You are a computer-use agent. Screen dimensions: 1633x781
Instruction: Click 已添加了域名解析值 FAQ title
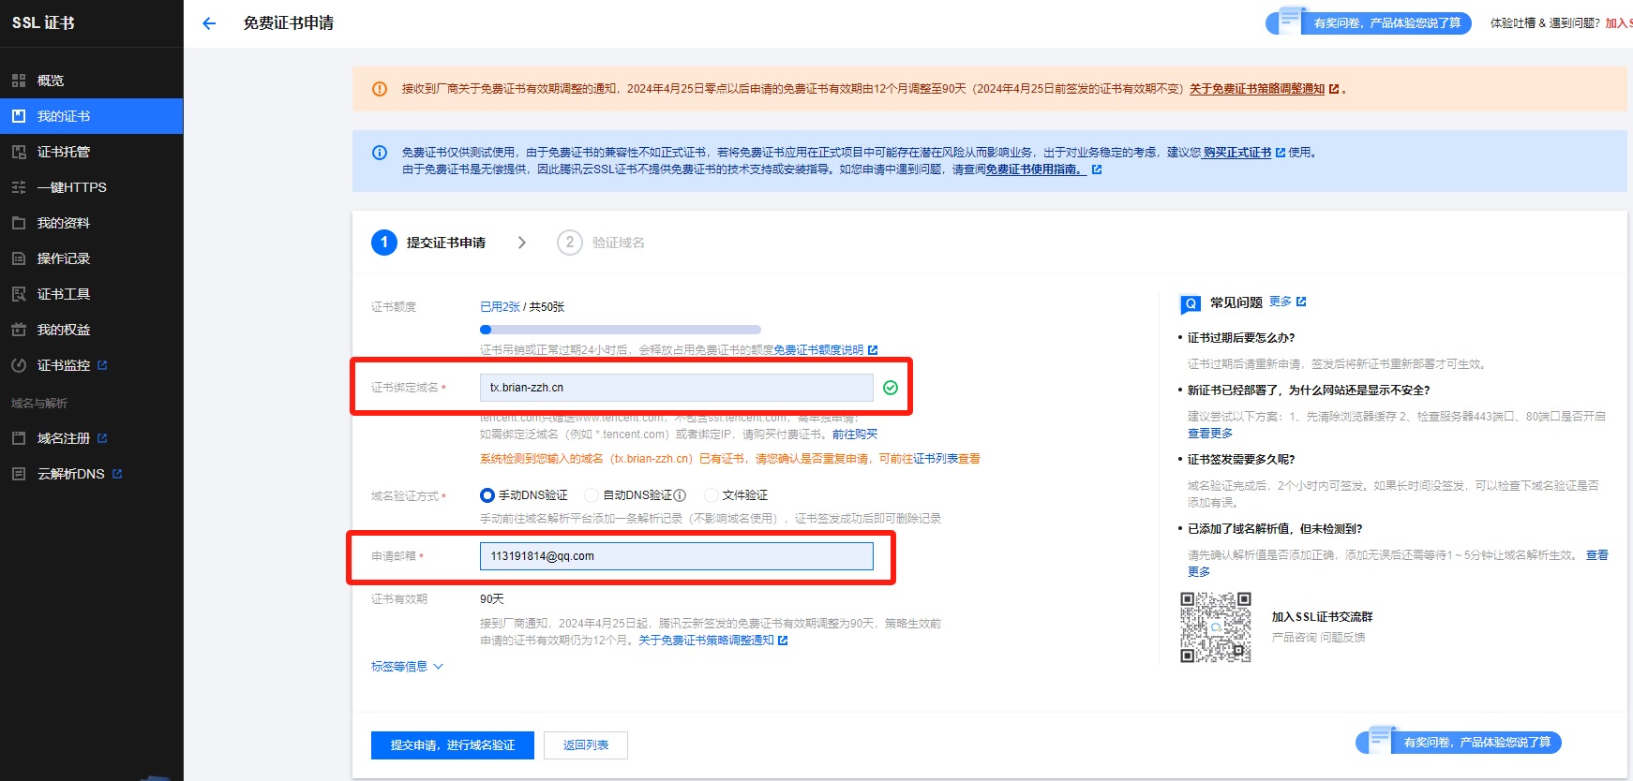coord(1275,529)
